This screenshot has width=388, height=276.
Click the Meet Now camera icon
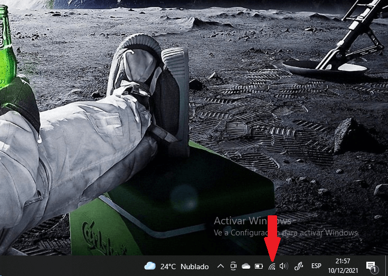coord(233,267)
